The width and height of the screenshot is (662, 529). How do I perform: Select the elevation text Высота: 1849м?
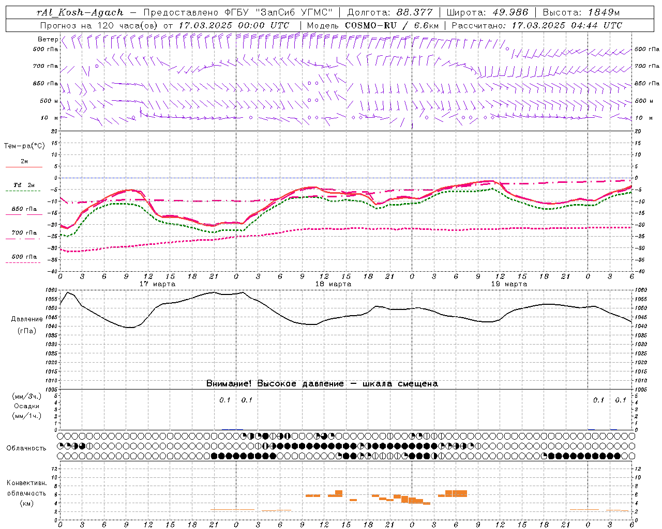pyautogui.click(x=581, y=12)
